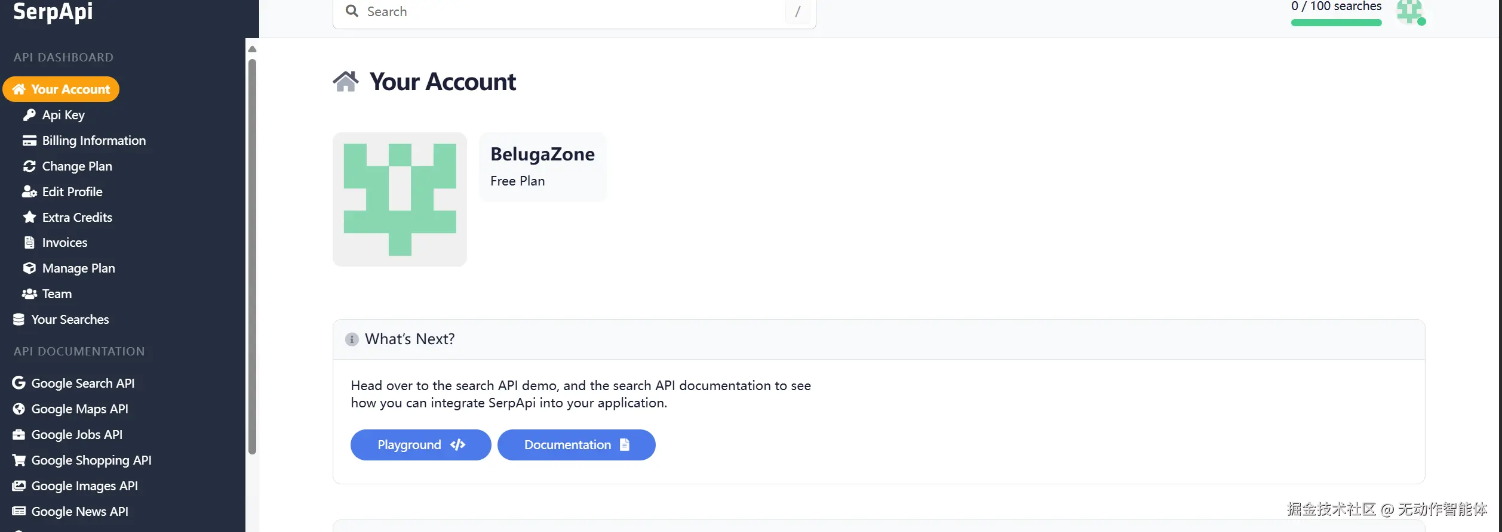The width and height of the screenshot is (1502, 532).
Task: Click the newspaper icon beside Google News API
Action: pos(19,511)
